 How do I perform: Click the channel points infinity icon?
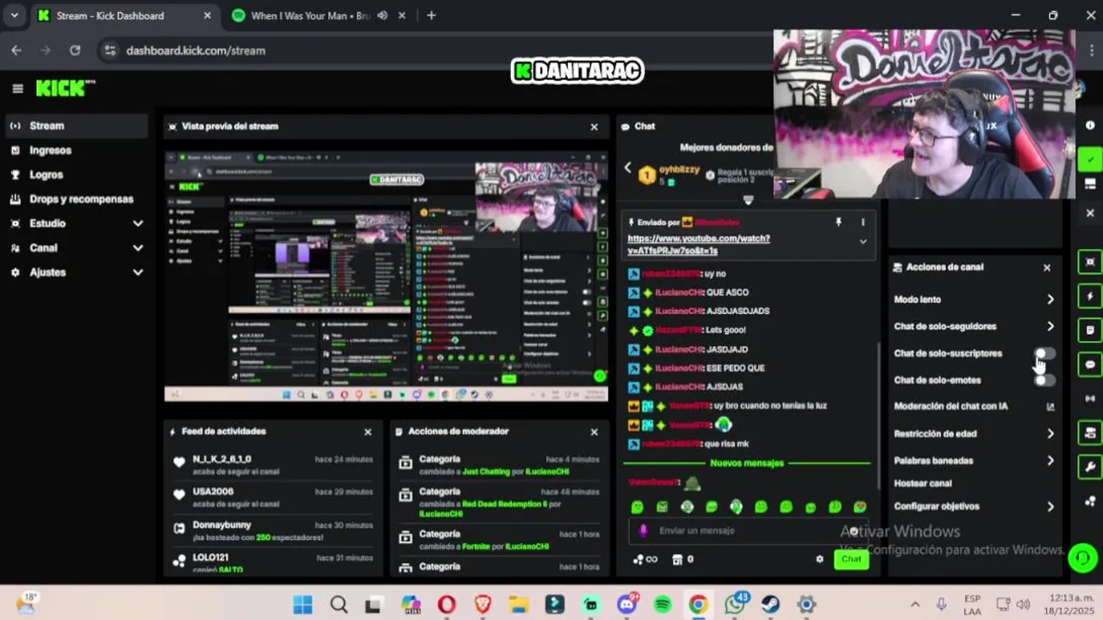645,560
